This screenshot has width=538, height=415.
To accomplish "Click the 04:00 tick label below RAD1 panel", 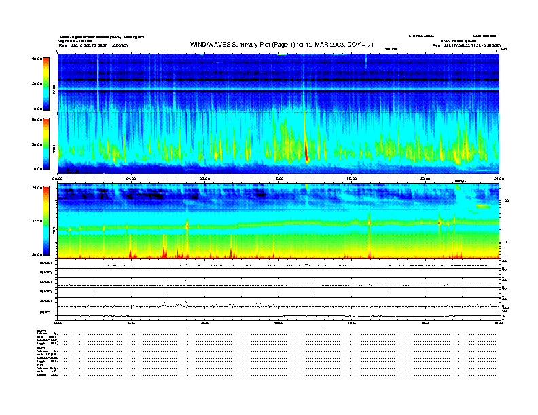I will click(x=131, y=178).
